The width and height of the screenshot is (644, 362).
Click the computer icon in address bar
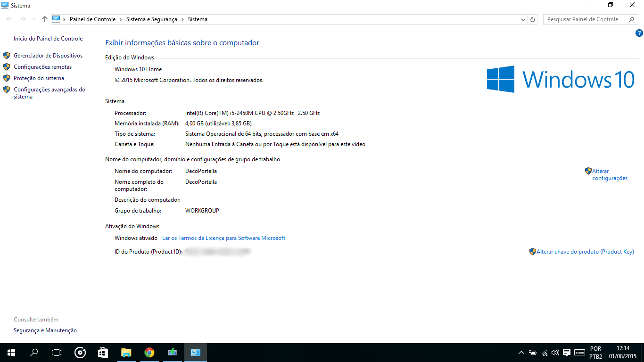pyautogui.click(x=56, y=19)
